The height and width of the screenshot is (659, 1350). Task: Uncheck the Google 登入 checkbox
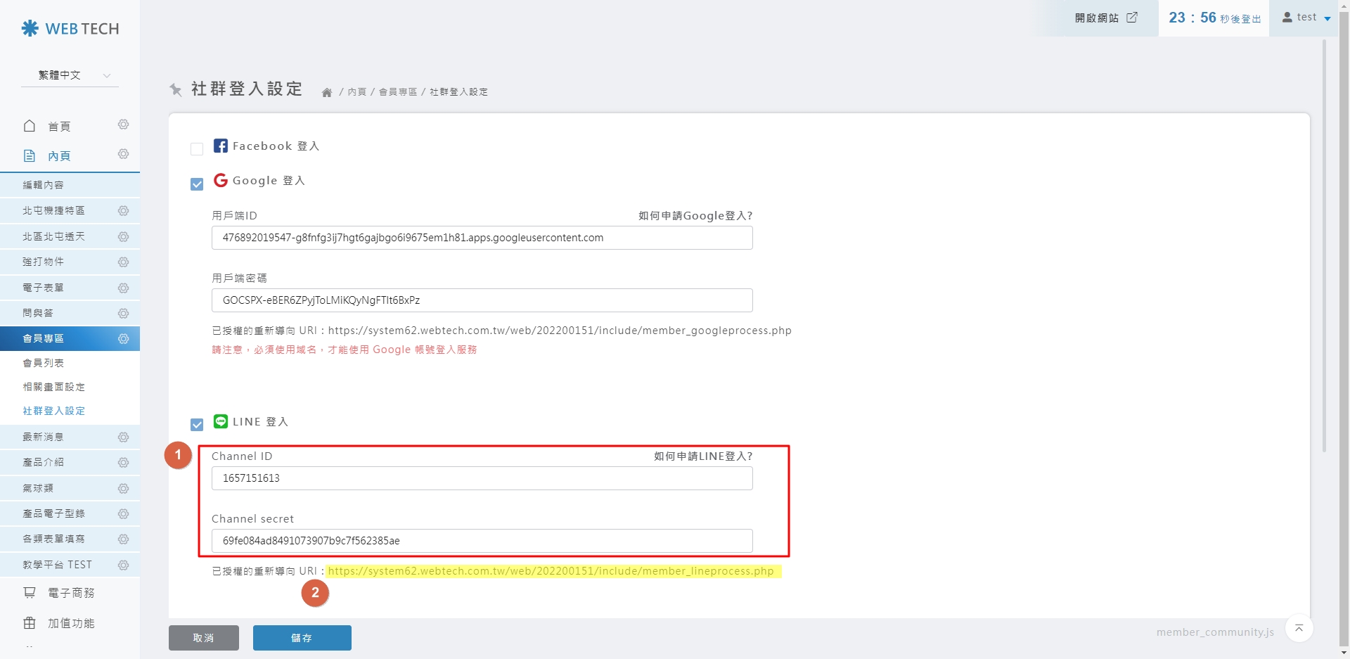click(x=197, y=184)
